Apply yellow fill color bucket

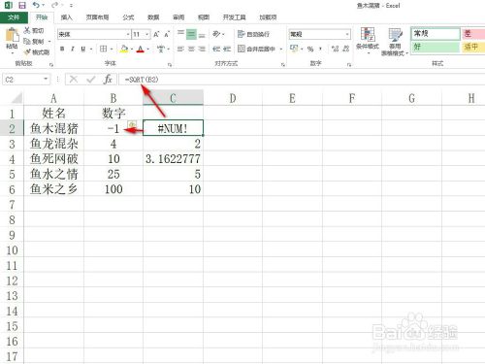pyautogui.click(x=124, y=49)
